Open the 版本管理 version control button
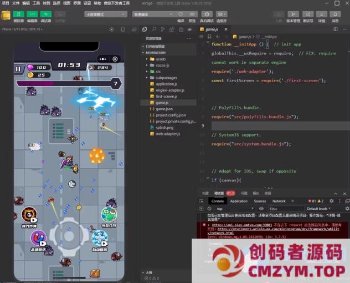 click(x=293, y=14)
